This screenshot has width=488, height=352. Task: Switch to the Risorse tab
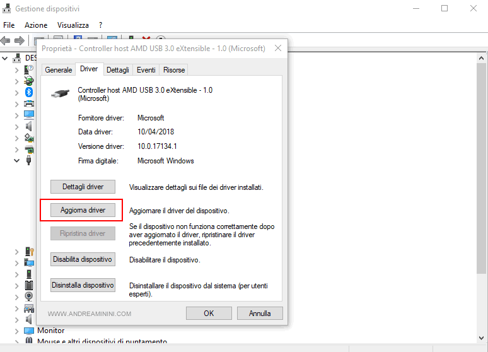click(x=174, y=70)
